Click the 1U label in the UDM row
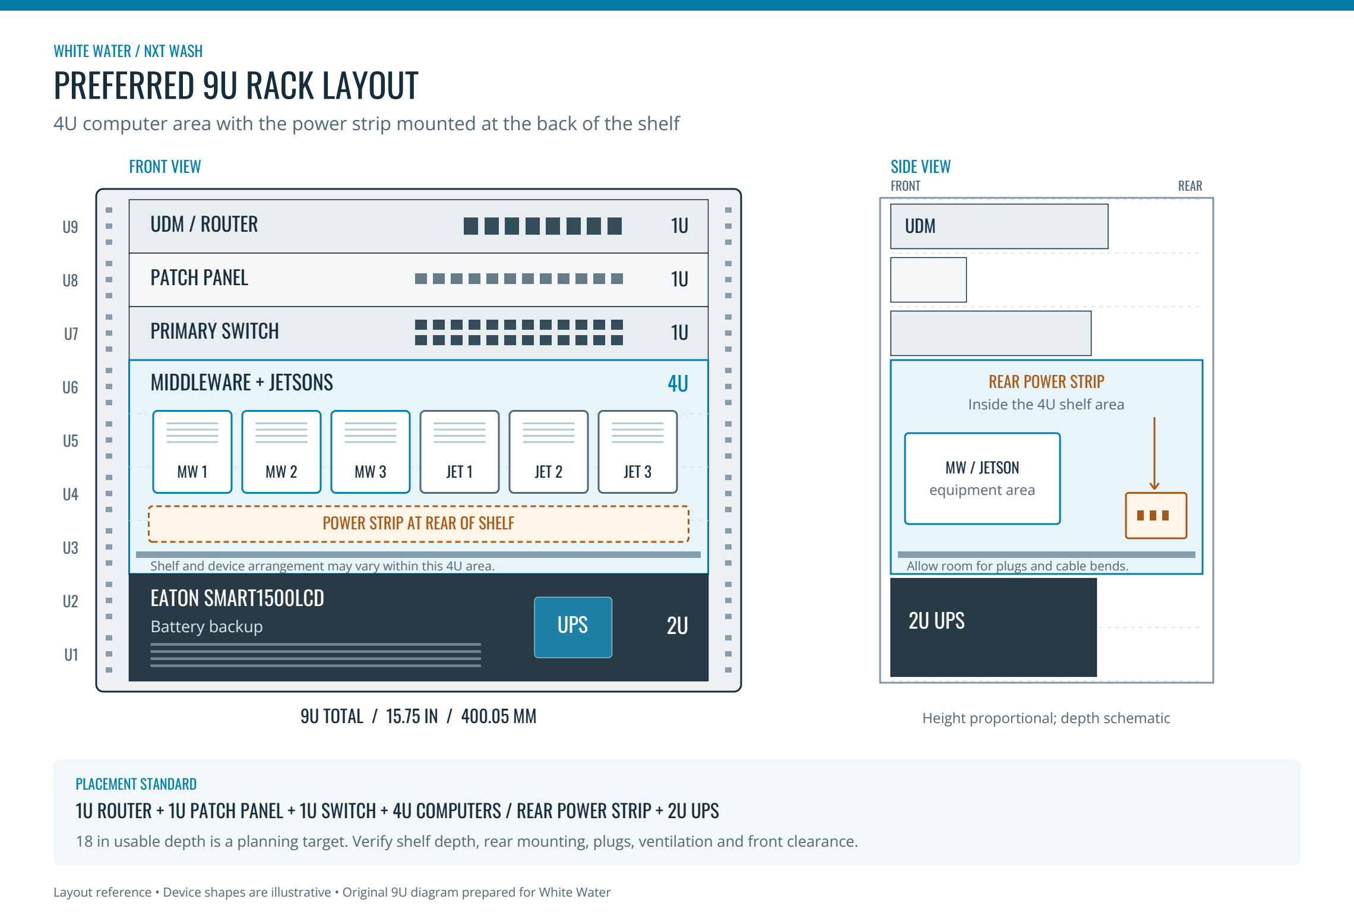 pyautogui.click(x=679, y=226)
